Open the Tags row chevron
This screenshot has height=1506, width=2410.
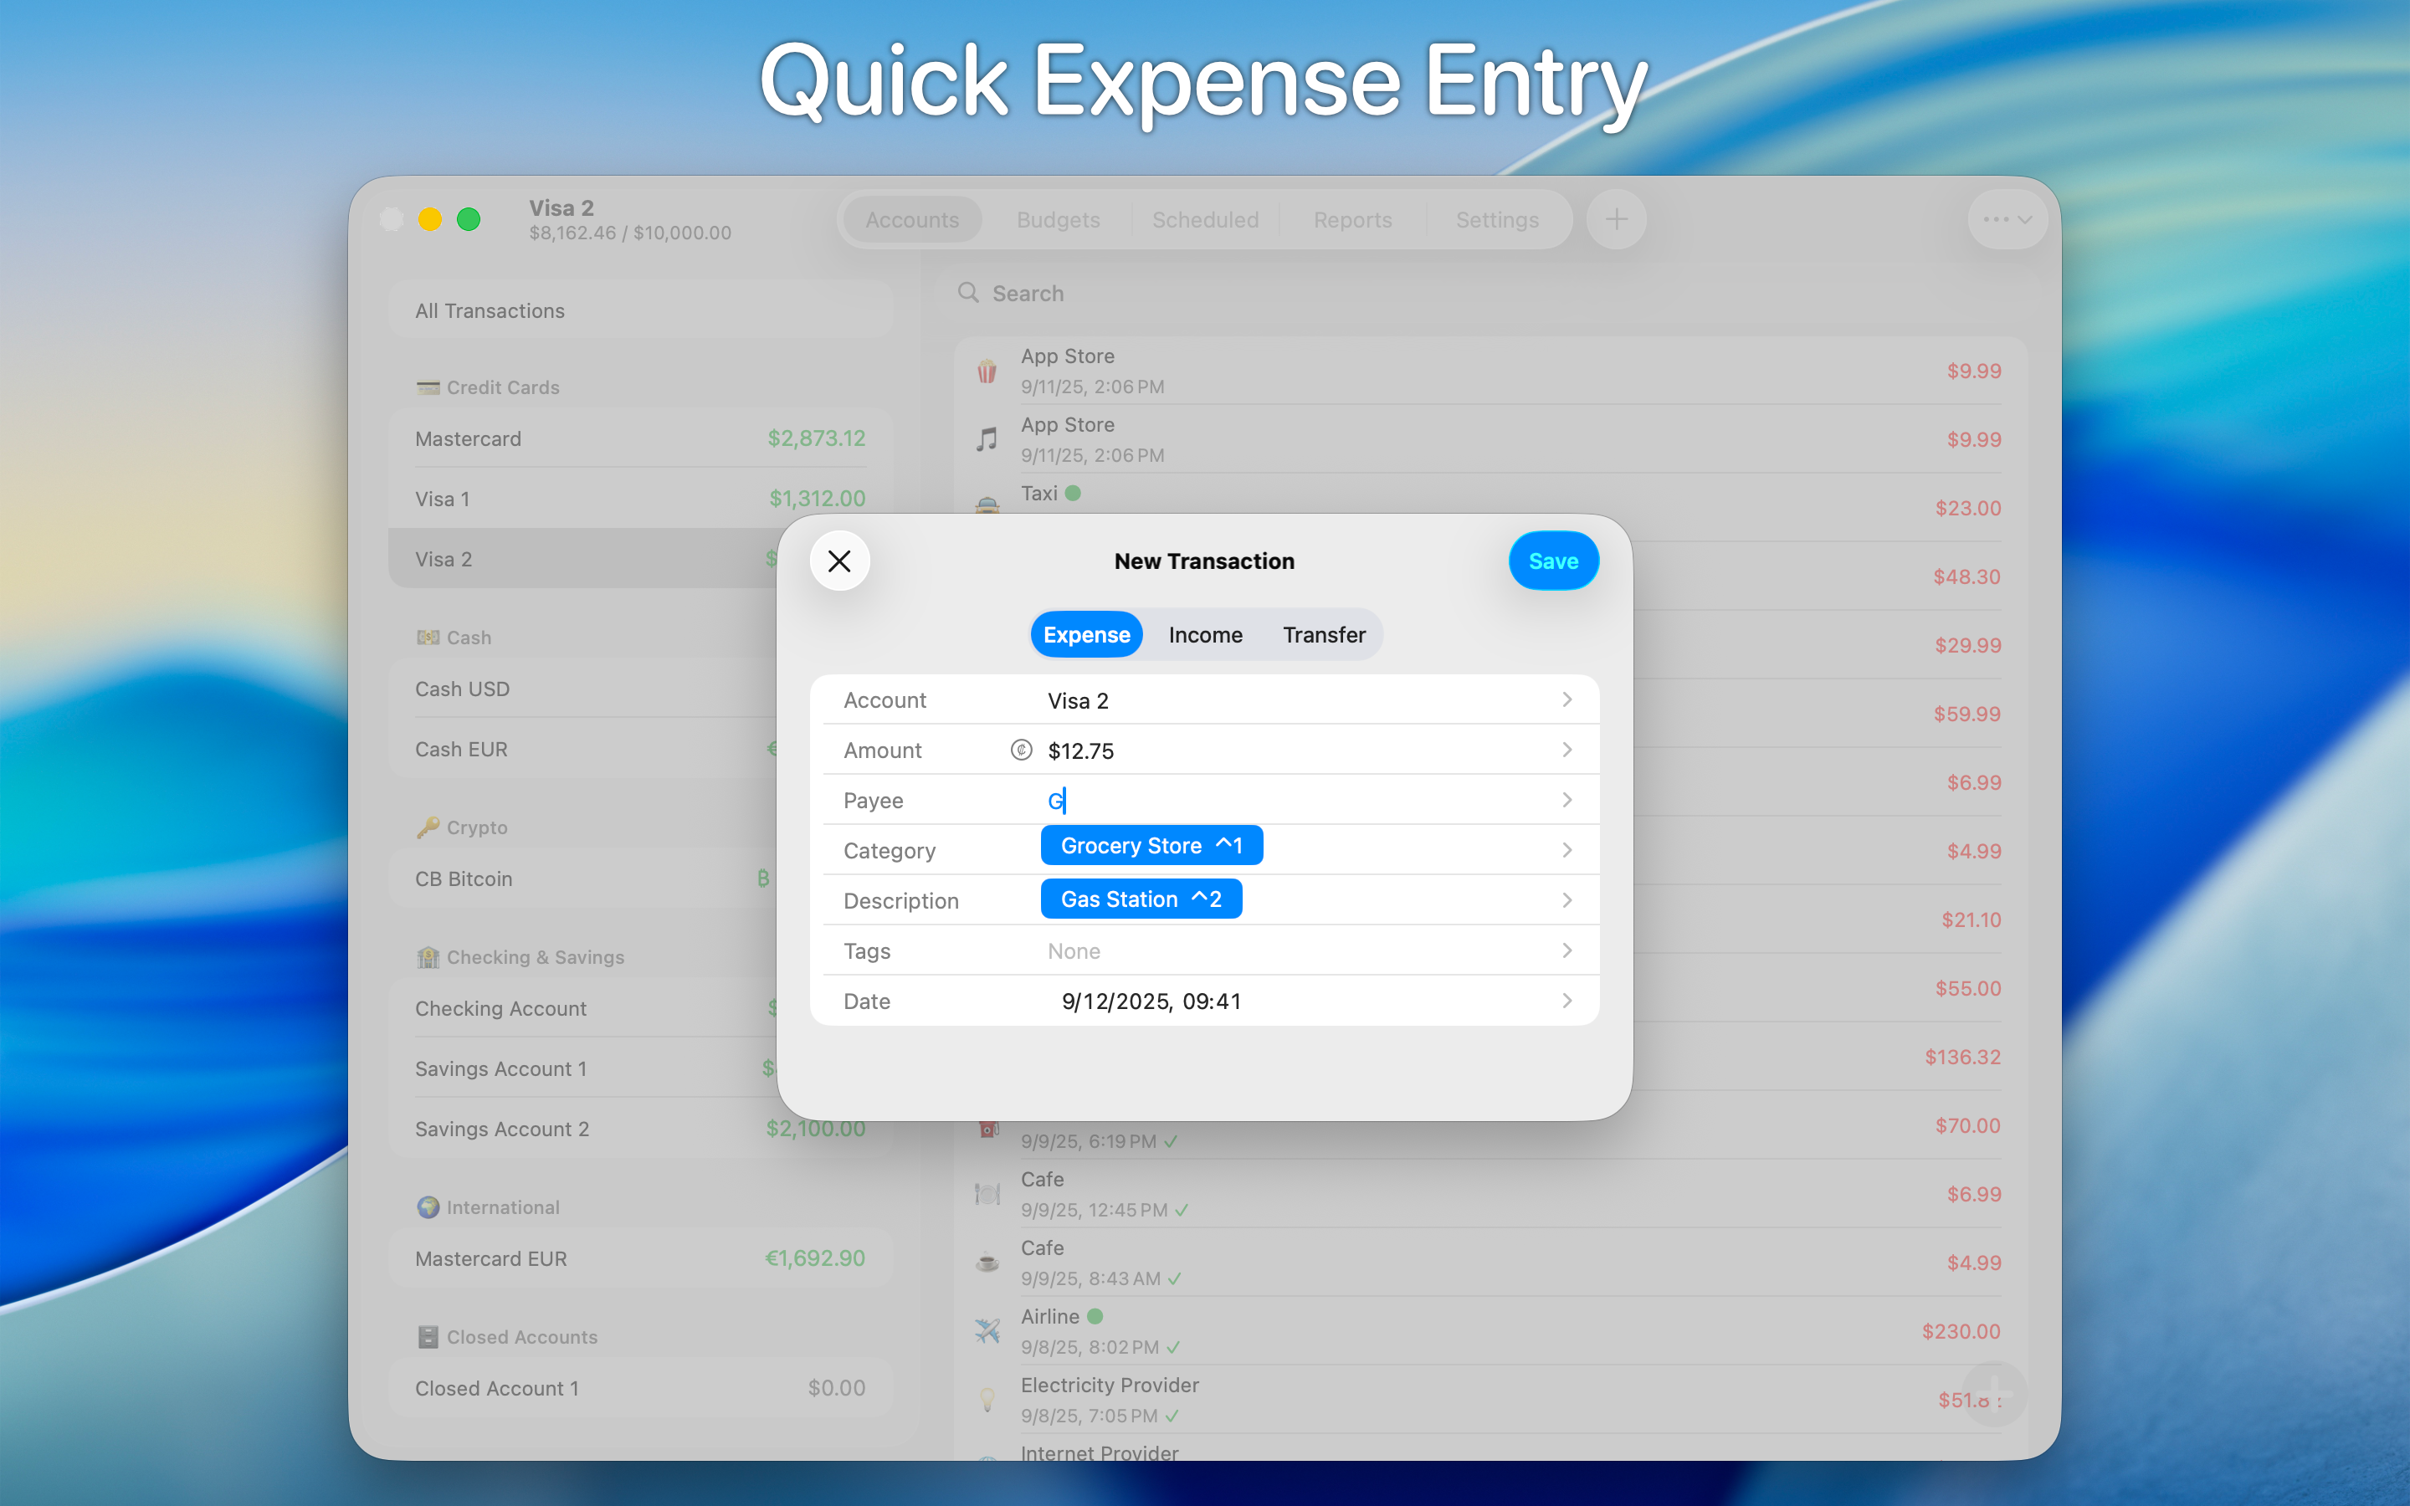[1566, 950]
